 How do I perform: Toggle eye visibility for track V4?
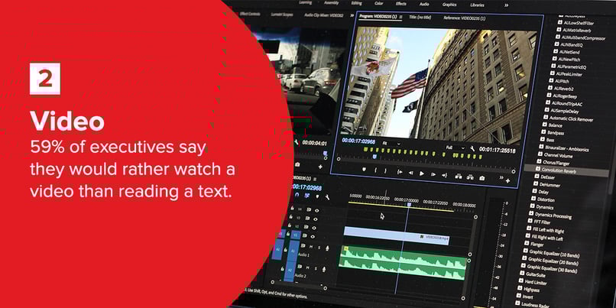click(316, 211)
